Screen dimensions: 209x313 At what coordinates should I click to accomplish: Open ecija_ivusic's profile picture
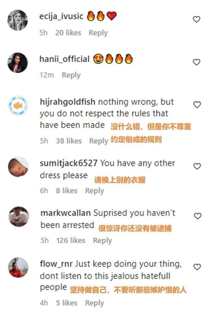click(x=18, y=20)
